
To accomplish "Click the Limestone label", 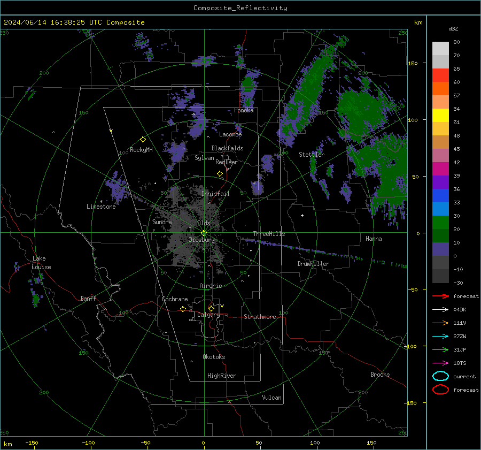I will tap(101, 207).
